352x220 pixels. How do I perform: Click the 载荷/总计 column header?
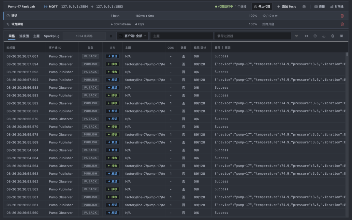coord(200,48)
